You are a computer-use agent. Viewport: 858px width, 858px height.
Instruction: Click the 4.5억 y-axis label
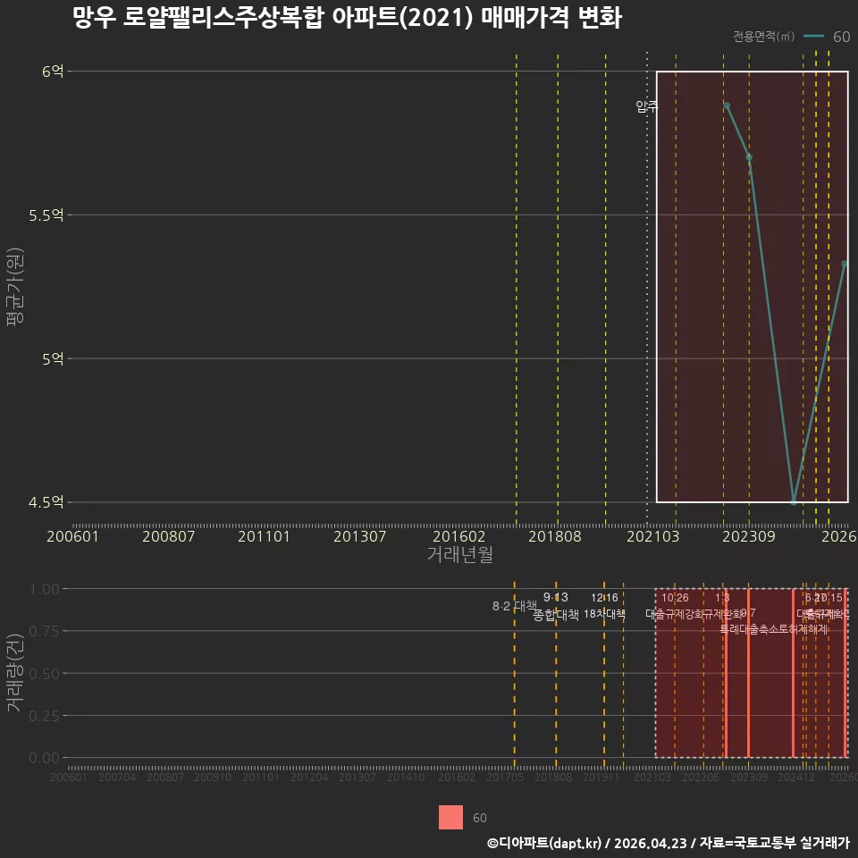(x=46, y=502)
